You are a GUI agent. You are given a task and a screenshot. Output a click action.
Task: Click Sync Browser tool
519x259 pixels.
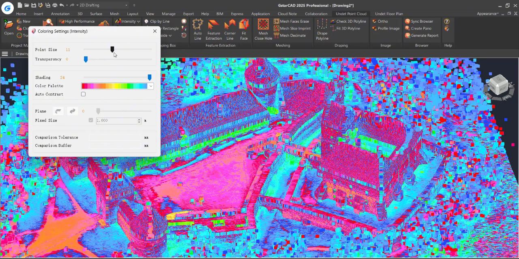tap(419, 21)
